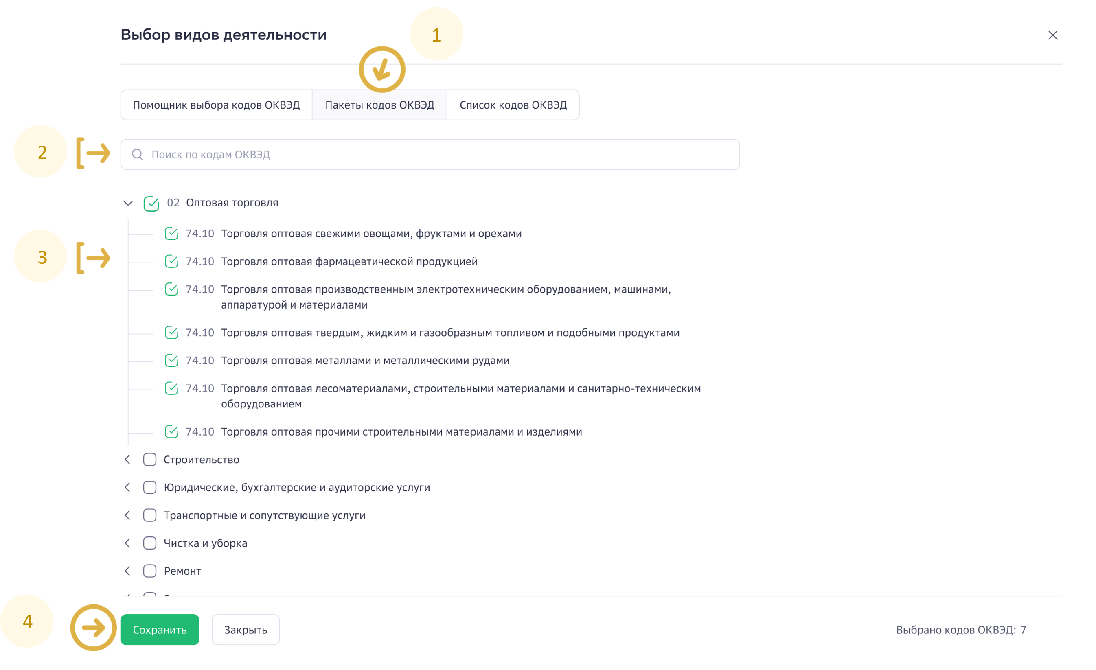Click the arrow annotation next to Сохранить
Image resolution: width=1096 pixels, height=670 pixels.
93,627
